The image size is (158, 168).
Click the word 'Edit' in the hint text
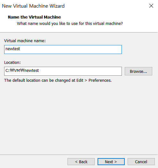point(80,80)
